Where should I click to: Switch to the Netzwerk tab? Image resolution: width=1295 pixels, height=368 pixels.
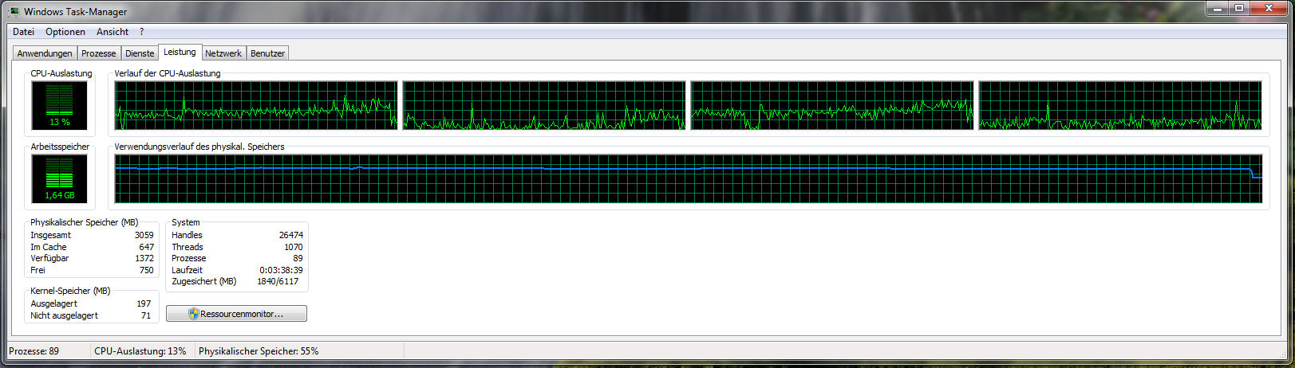[223, 53]
